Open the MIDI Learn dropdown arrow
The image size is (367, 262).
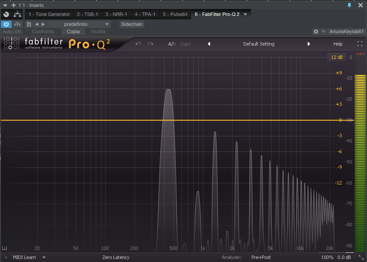tap(44, 257)
